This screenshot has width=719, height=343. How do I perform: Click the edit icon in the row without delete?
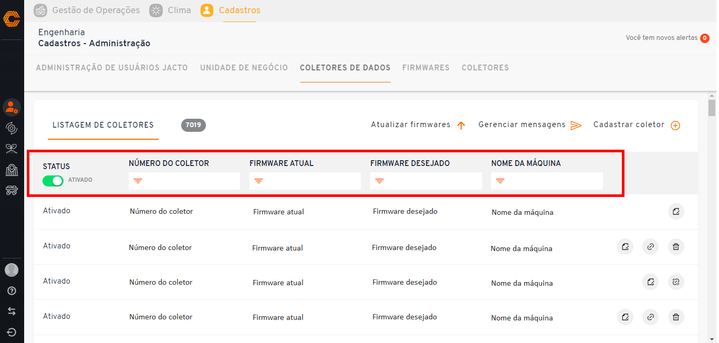tap(676, 212)
